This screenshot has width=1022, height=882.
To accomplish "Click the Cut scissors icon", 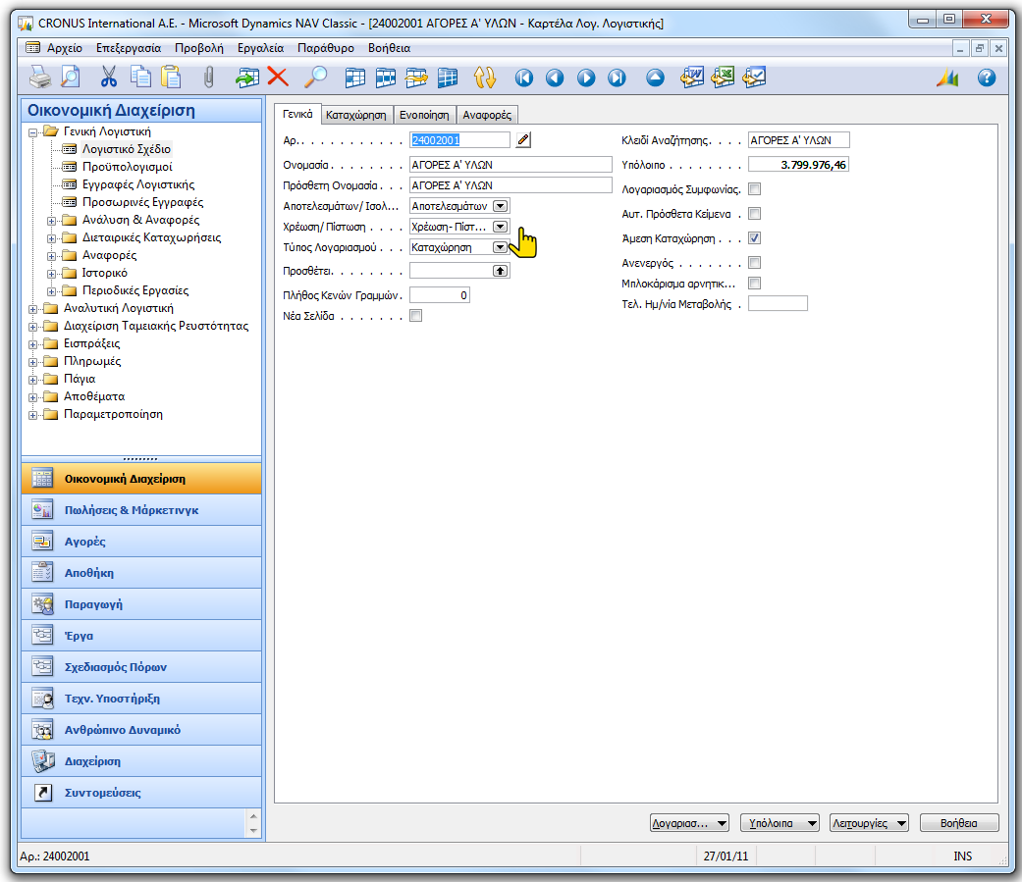I will click(109, 78).
